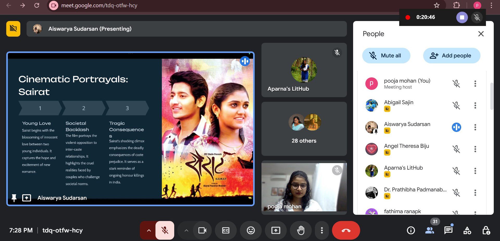Click the Mute all button
Image resolution: width=500 pixels, height=241 pixels.
click(x=386, y=56)
